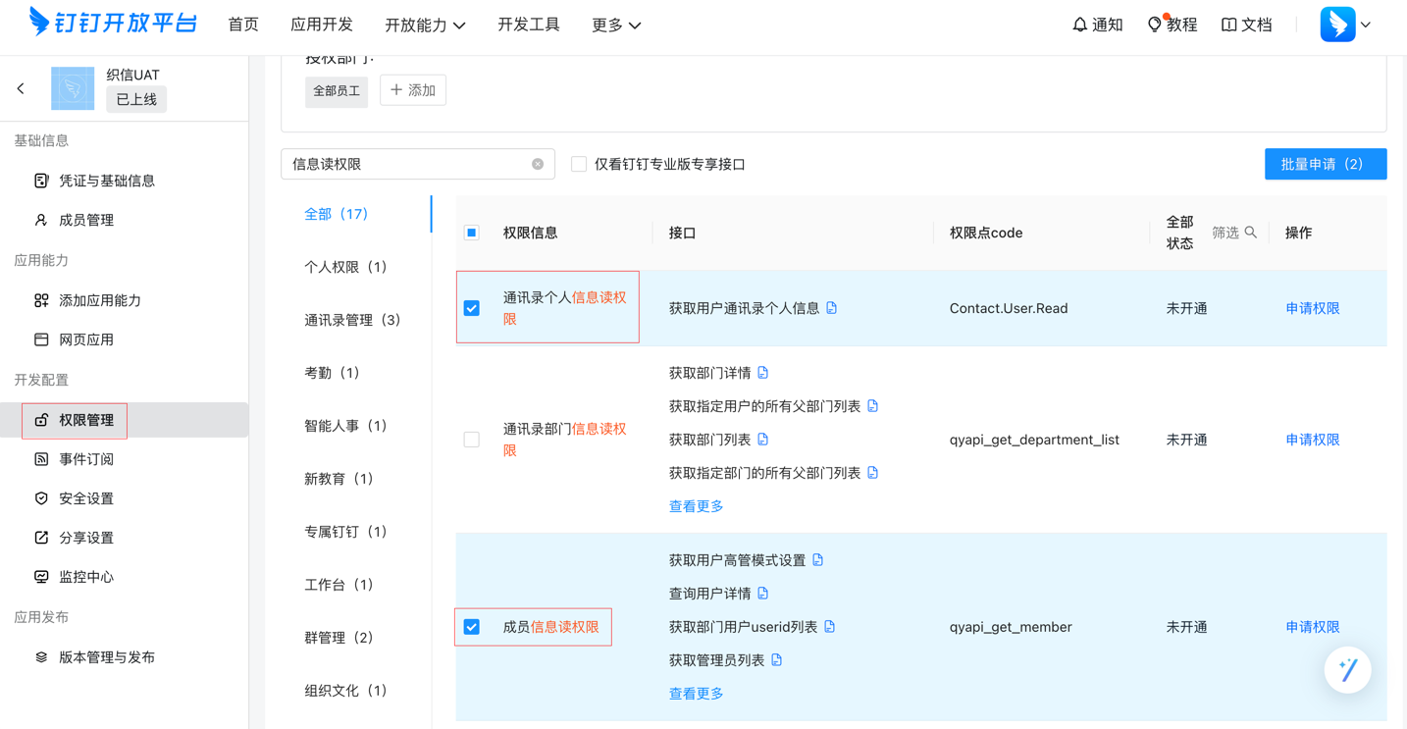
Task: Open the account avatar dropdown arrow
Action: tap(1366, 25)
